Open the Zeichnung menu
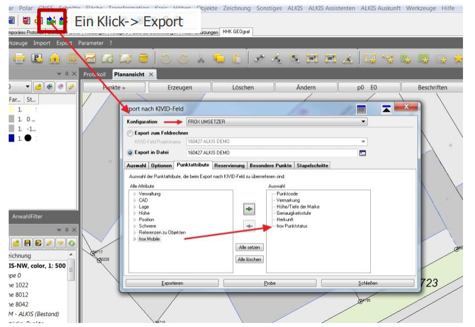475x327 pixels. click(x=237, y=8)
